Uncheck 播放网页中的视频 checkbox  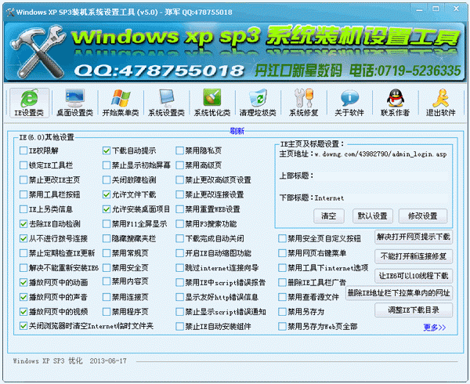(23, 312)
